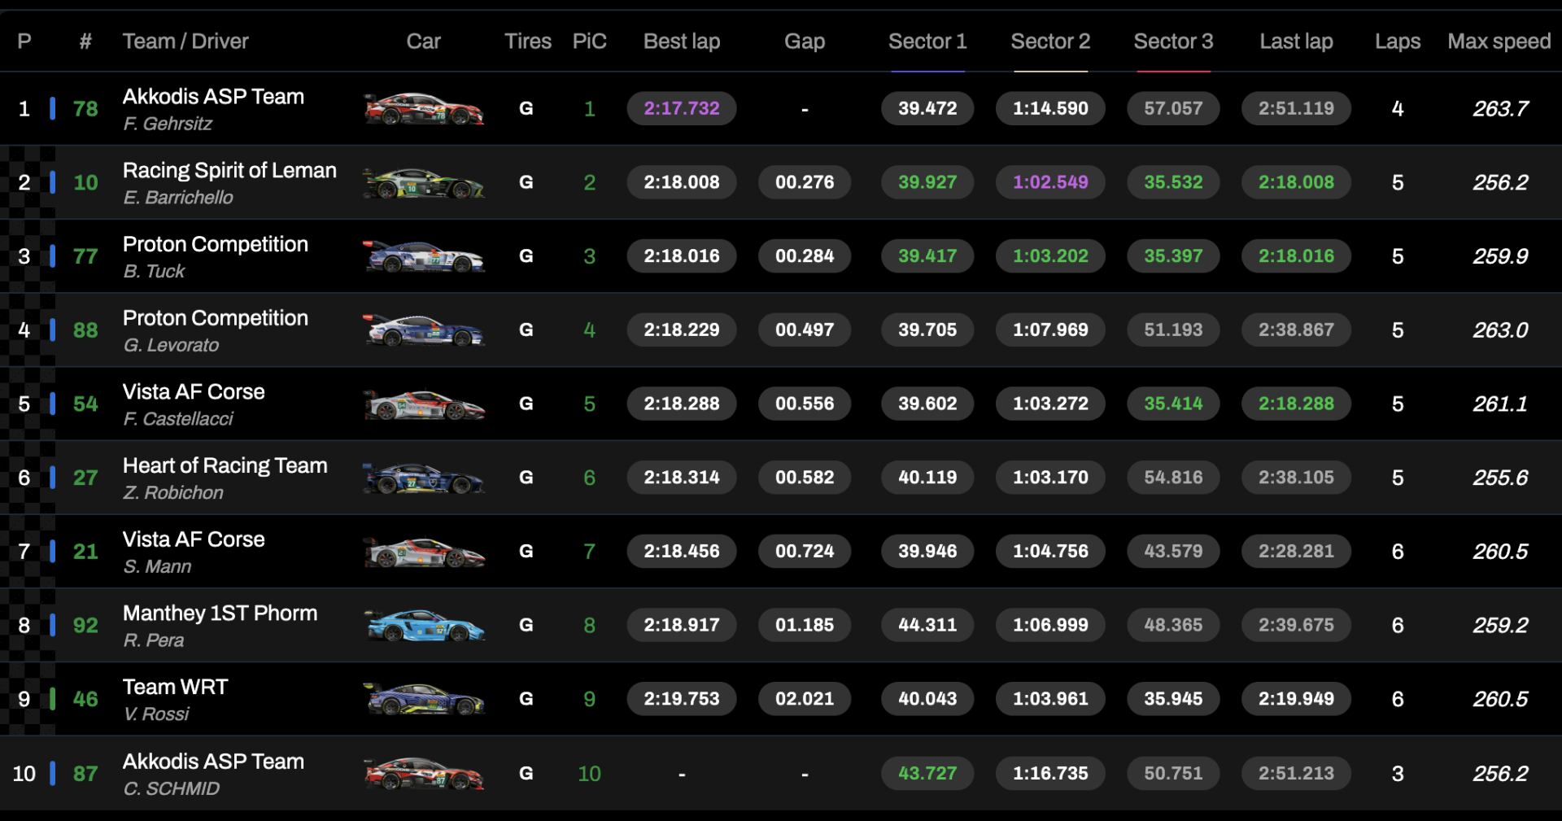The image size is (1562, 821).
Task: Click max speed value 263.7
Action: click(1500, 109)
